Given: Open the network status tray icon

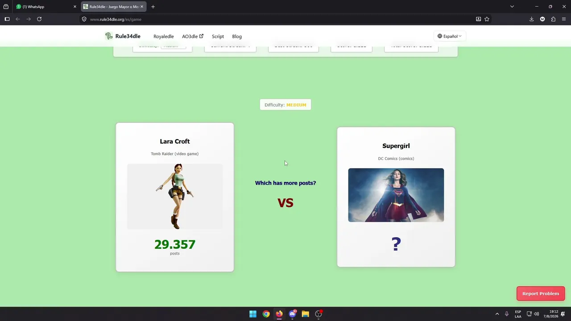Looking at the screenshot, I should [529, 314].
